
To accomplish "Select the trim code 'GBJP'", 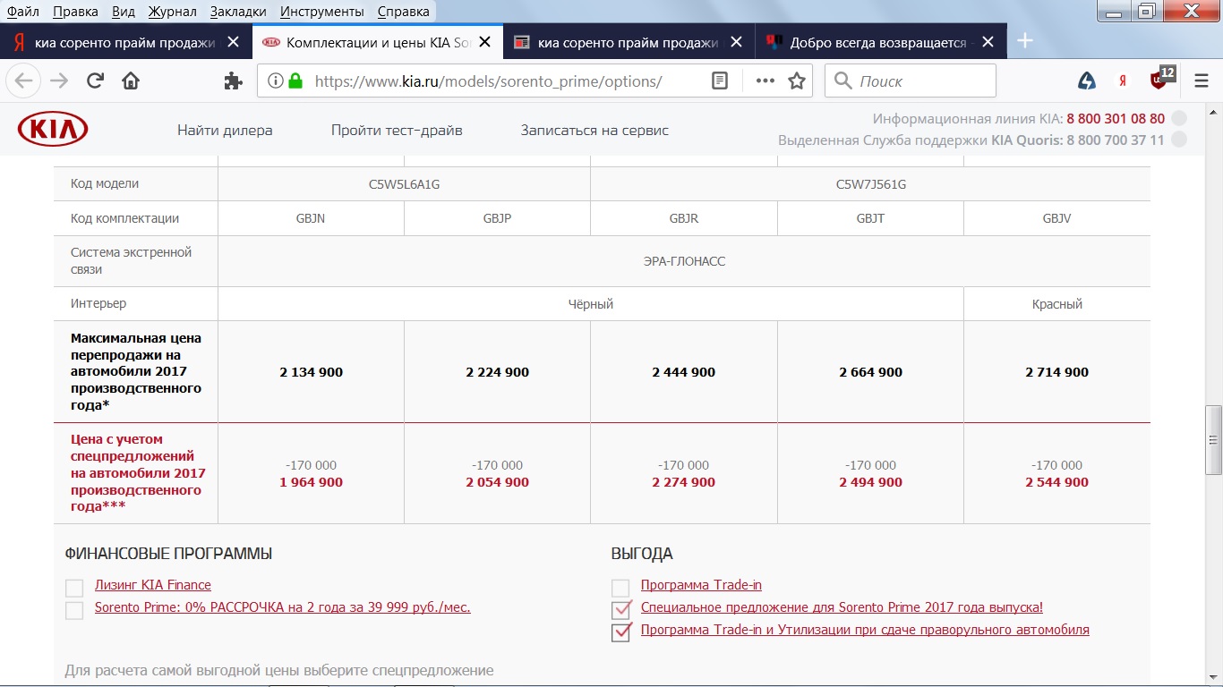I will [497, 218].
